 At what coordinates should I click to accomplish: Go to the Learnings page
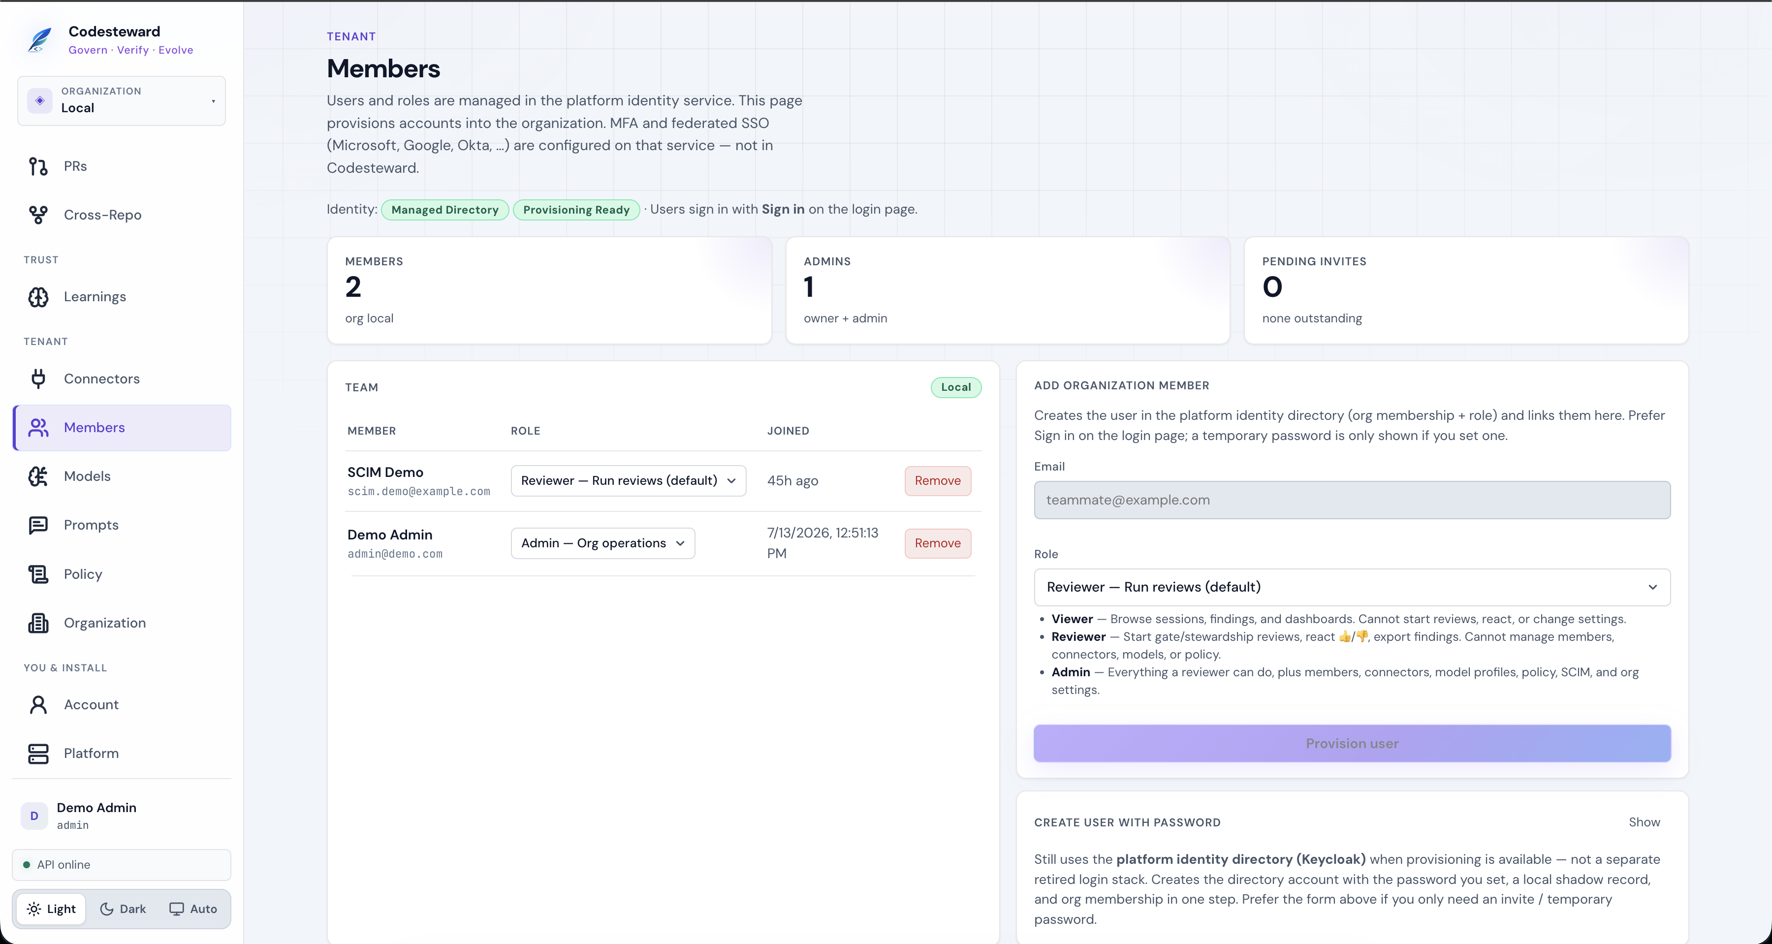point(122,297)
